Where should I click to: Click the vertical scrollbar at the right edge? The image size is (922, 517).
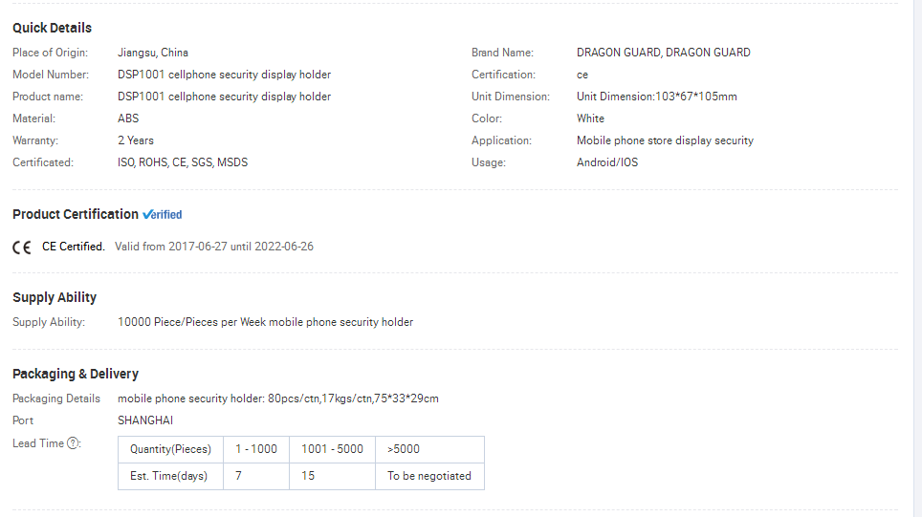pyautogui.click(x=918, y=258)
